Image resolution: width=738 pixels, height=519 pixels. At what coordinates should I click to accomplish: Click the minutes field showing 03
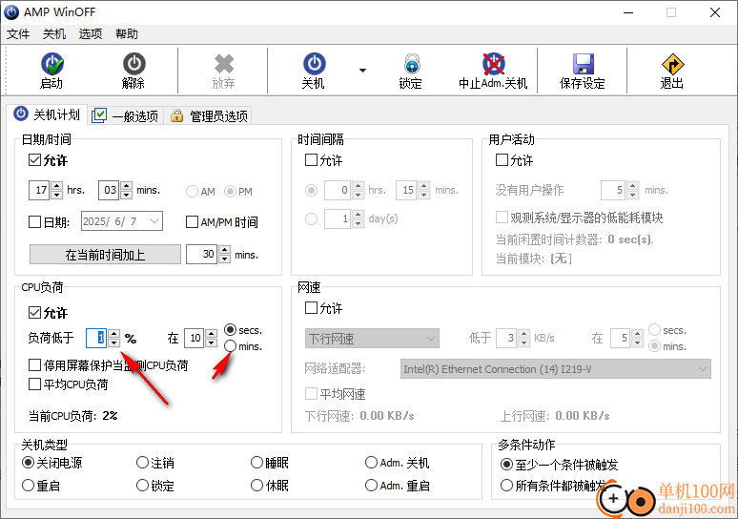[109, 190]
